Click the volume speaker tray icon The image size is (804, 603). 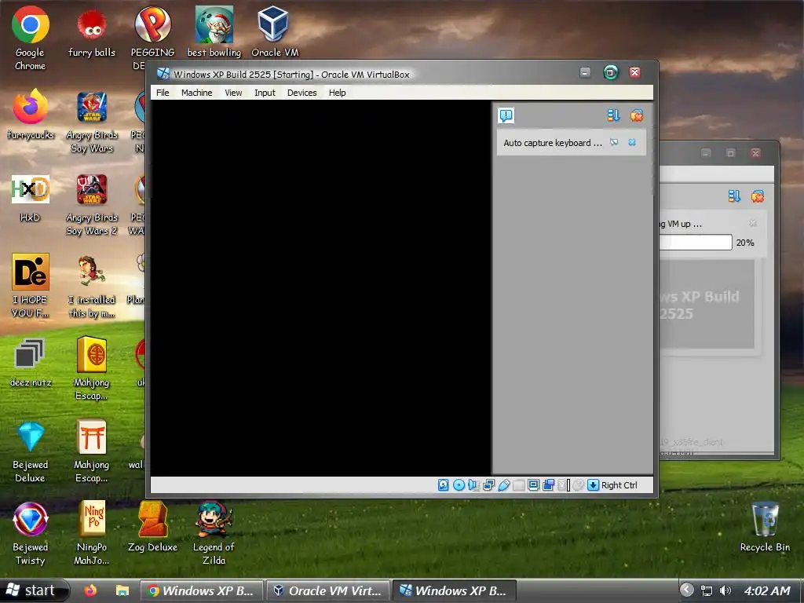725,590
